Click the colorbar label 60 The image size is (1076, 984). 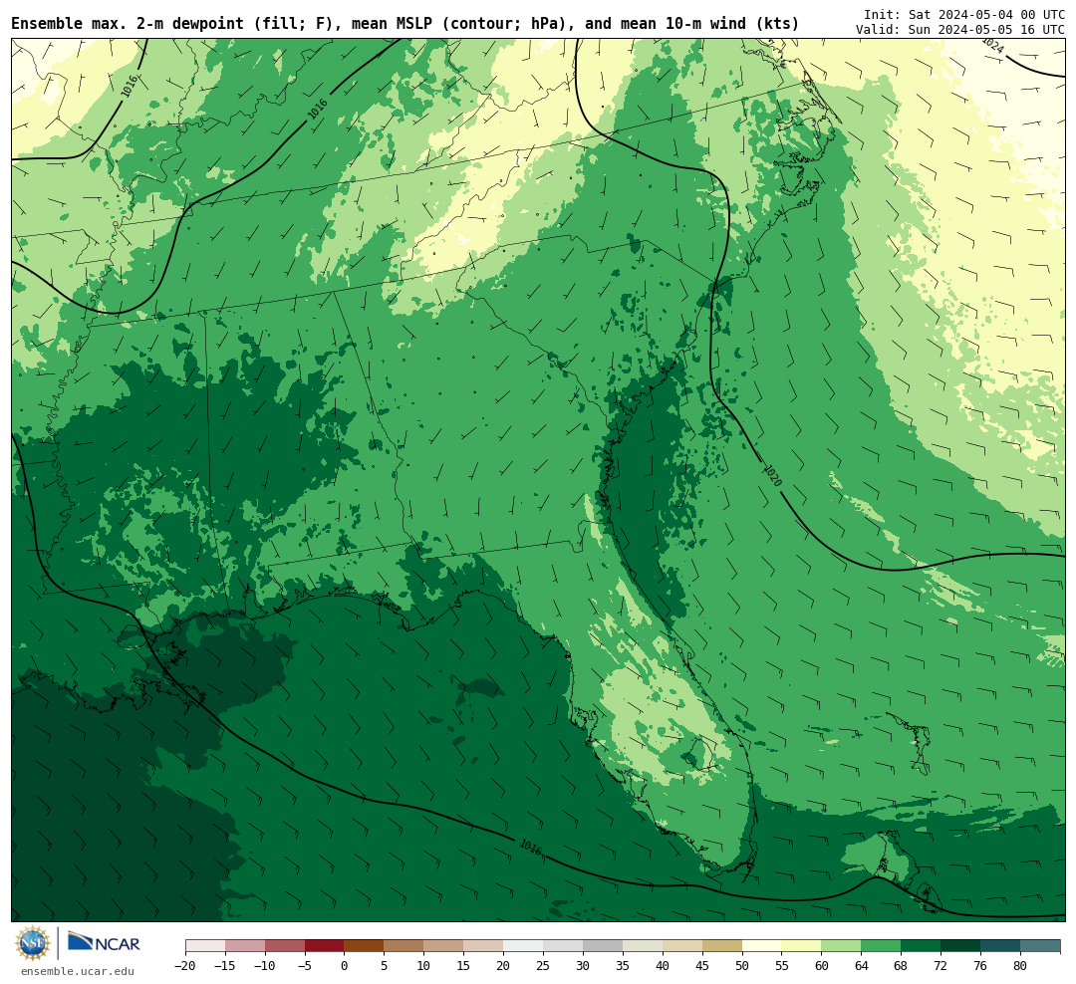(822, 966)
